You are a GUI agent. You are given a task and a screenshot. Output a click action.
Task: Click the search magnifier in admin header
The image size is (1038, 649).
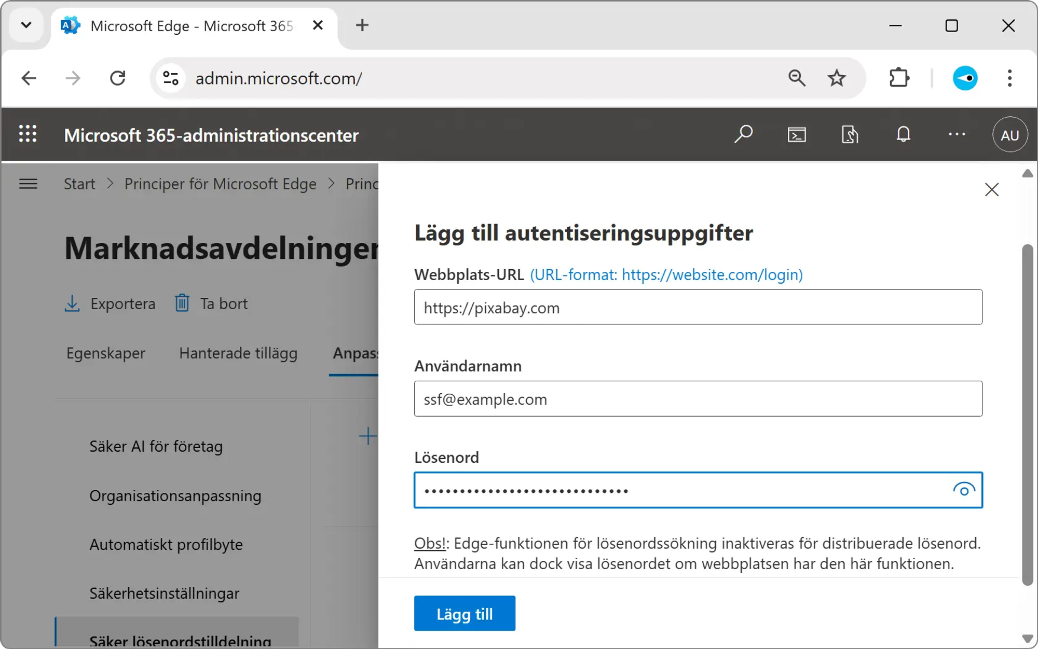point(744,134)
